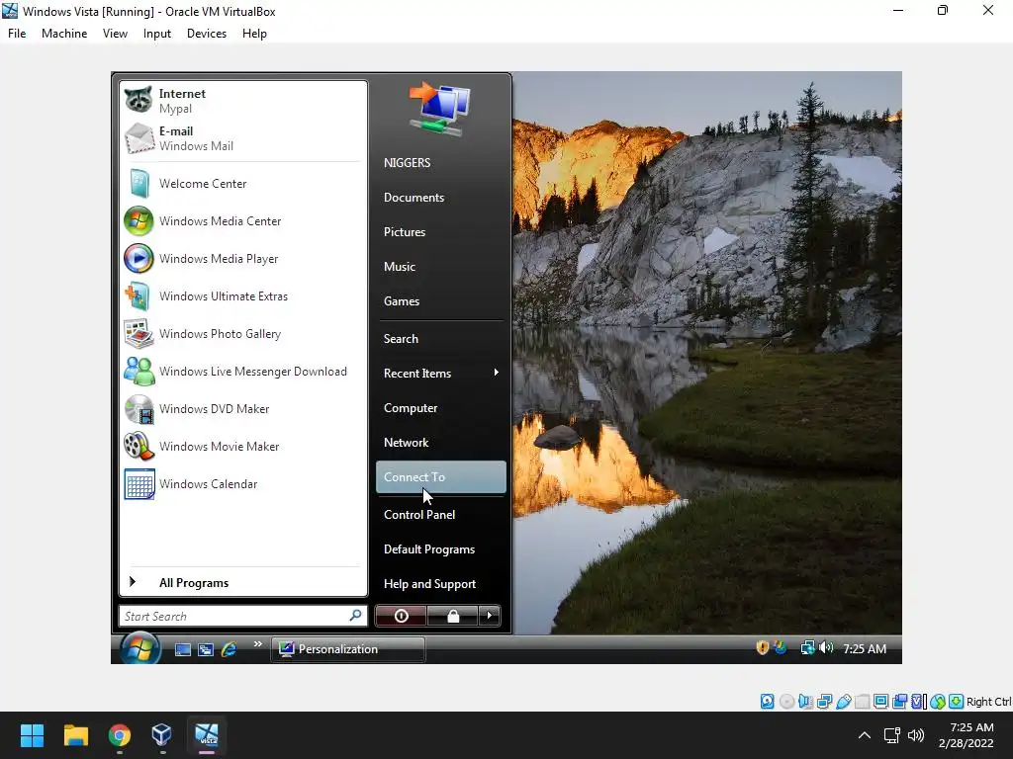This screenshot has width=1013, height=759.
Task: Open Default Programs
Action: pos(440,549)
